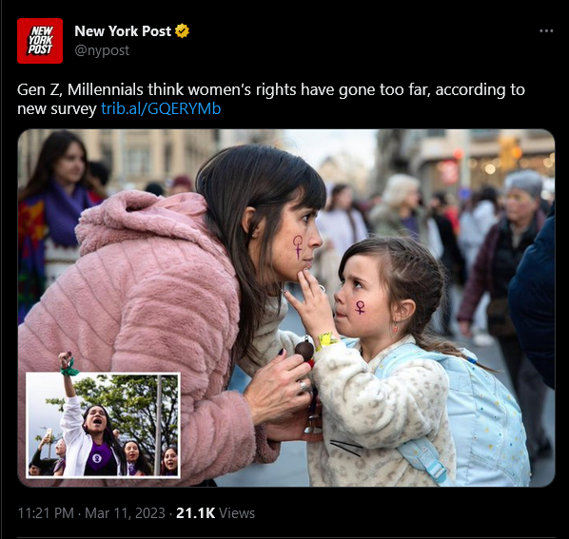View the 21.1K views count
Viewport: 569px width, 539px height.
[196, 513]
